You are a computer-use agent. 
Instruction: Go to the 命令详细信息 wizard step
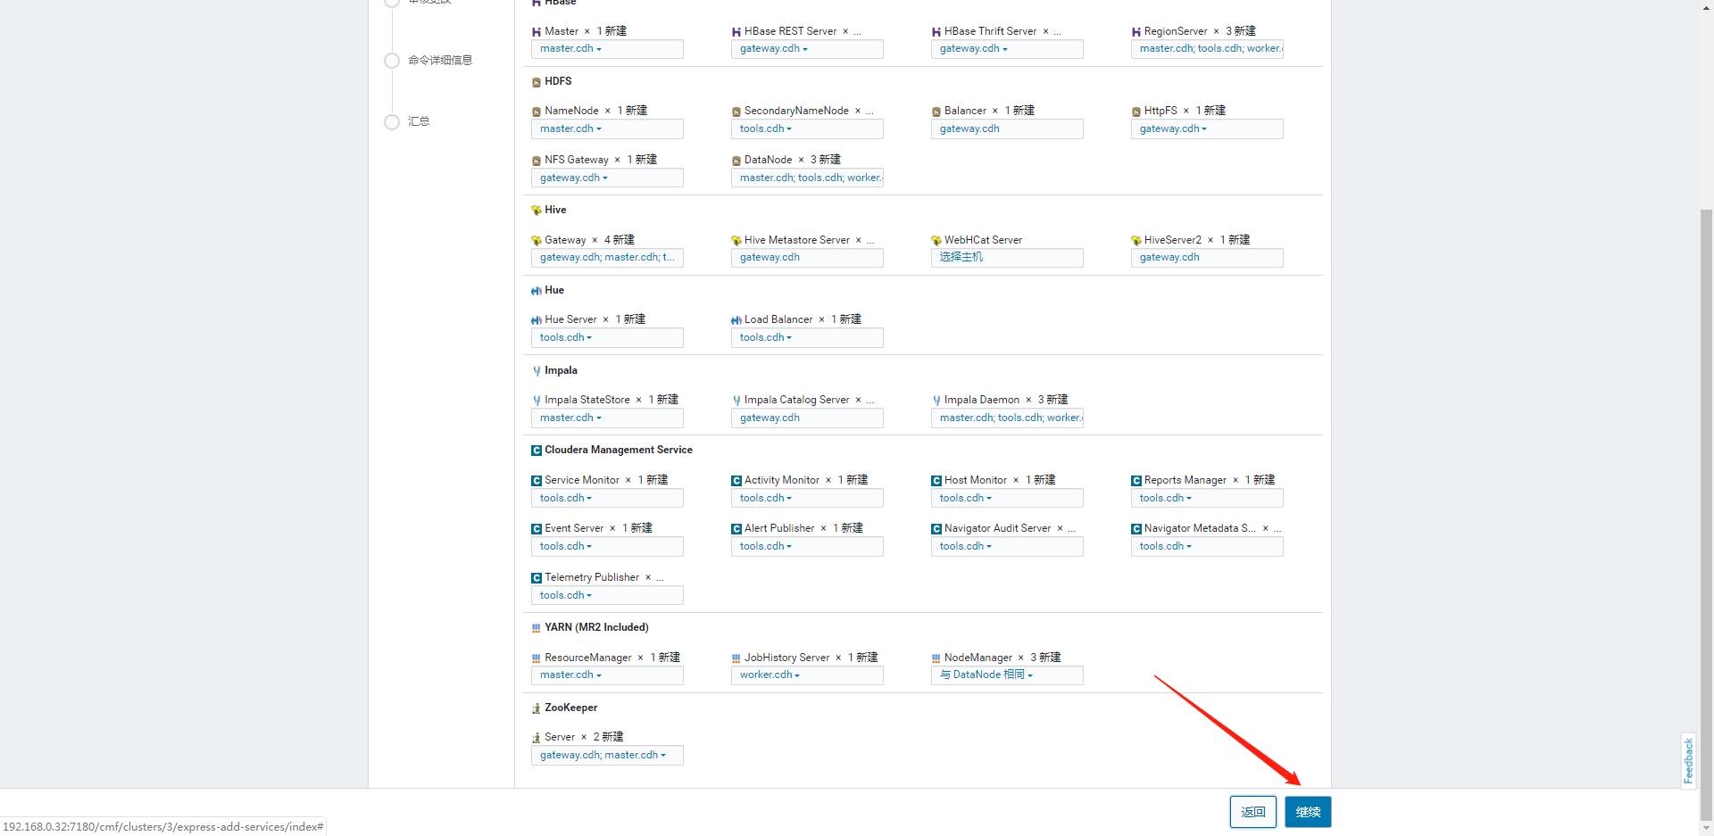[439, 61]
